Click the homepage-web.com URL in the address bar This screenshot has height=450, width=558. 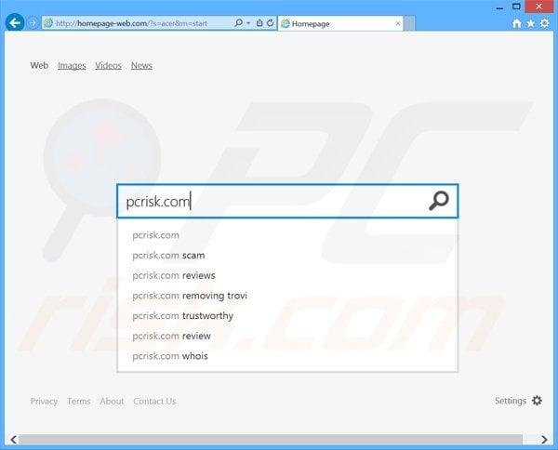tap(132, 23)
